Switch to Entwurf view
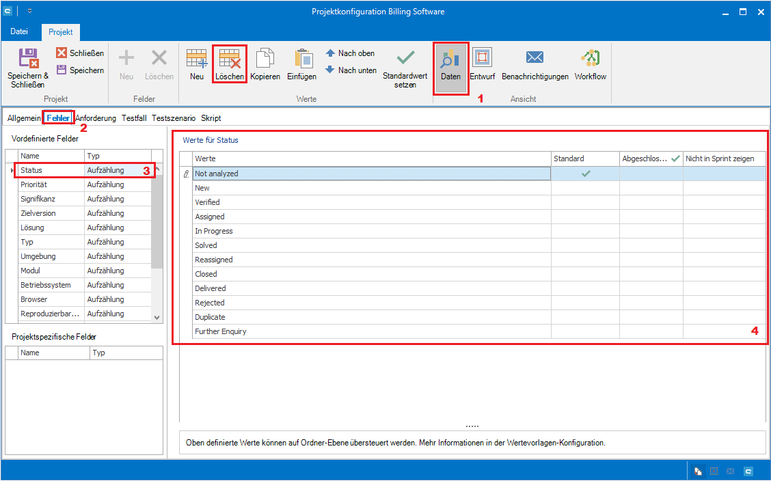This screenshot has width=771, height=481. (x=482, y=64)
